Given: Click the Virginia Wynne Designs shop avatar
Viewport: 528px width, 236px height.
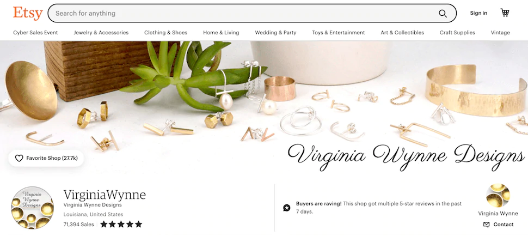Looking at the screenshot, I should 32,208.
